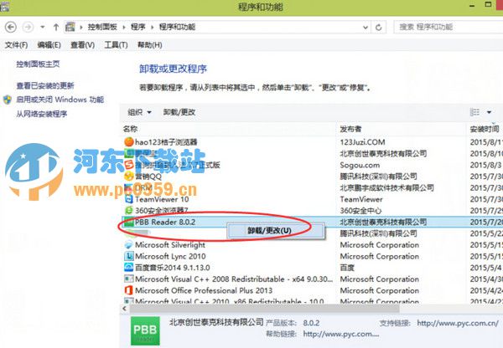Screen dimensions: 503x348
Task: Click 360安全中心 publisher cell
Action: (360, 211)
